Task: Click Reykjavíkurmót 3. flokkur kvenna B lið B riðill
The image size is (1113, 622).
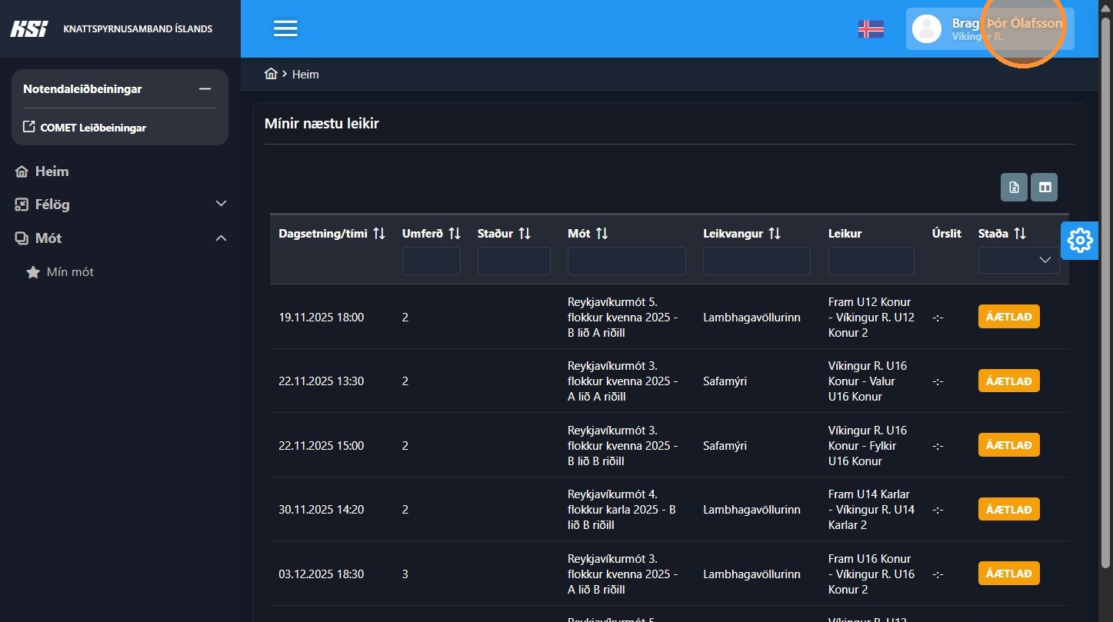Action: (x=623, y=445)
